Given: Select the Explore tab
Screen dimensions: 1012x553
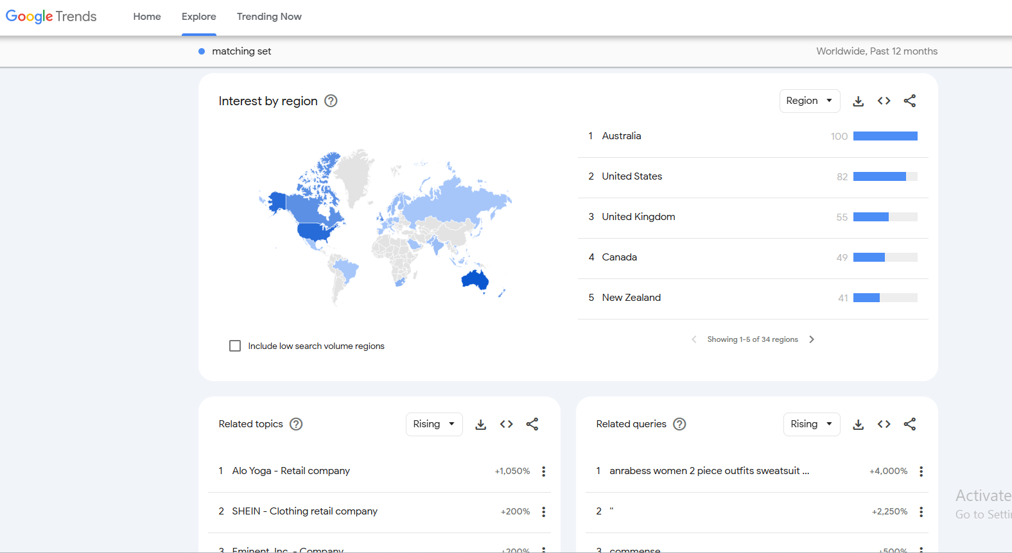Looking at the screenshot, I should tap(199, 17).
